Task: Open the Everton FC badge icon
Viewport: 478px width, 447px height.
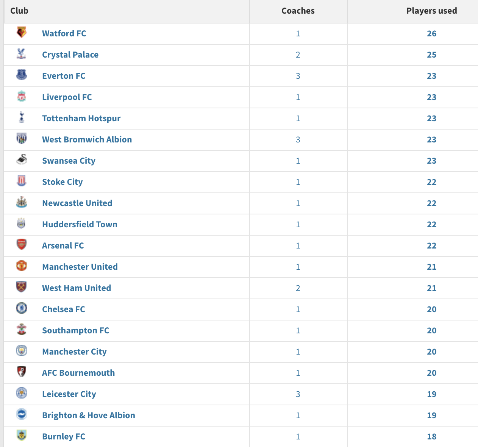Action: click(x=22, y=75)
